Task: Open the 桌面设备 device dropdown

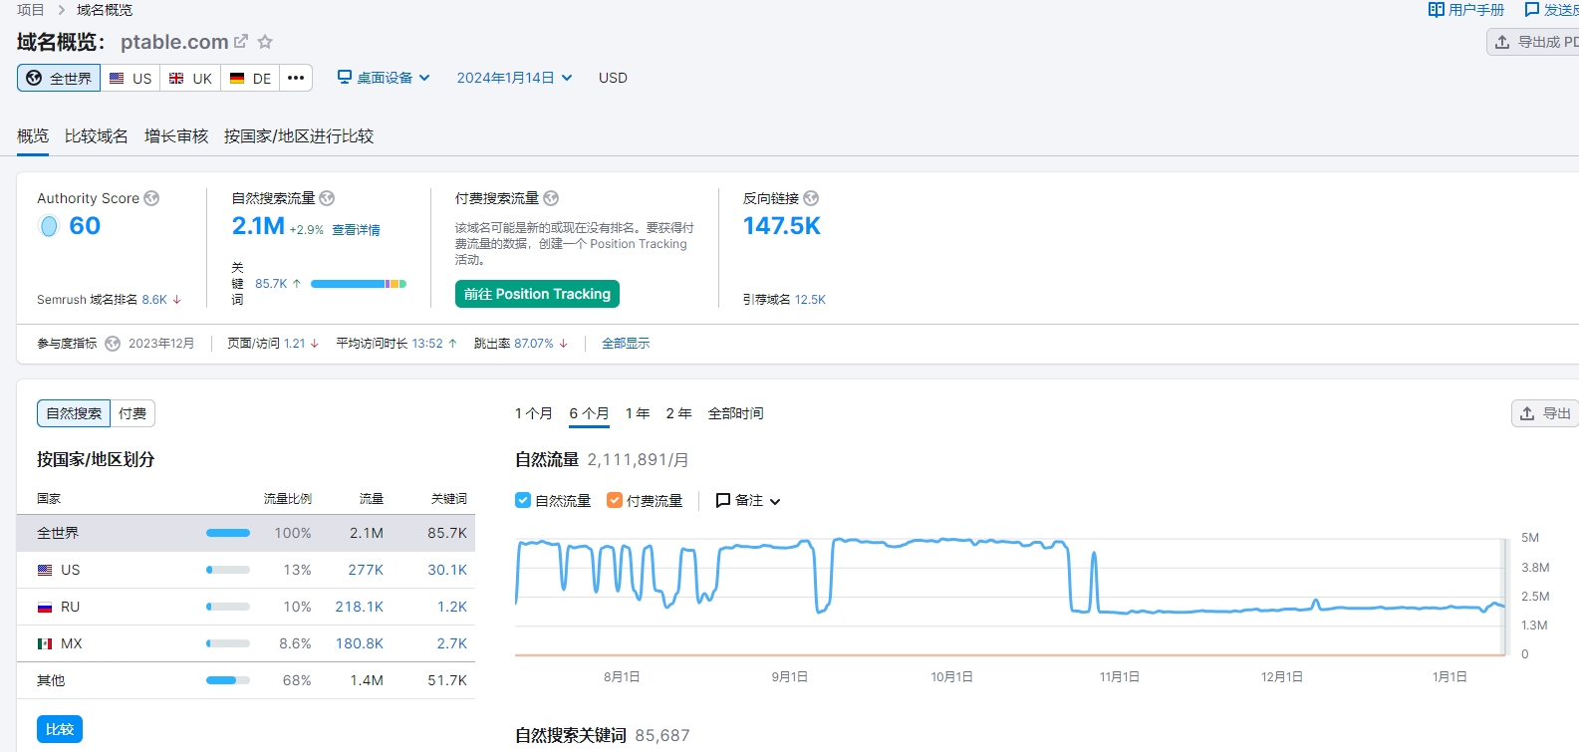Action: pos(384,78)
